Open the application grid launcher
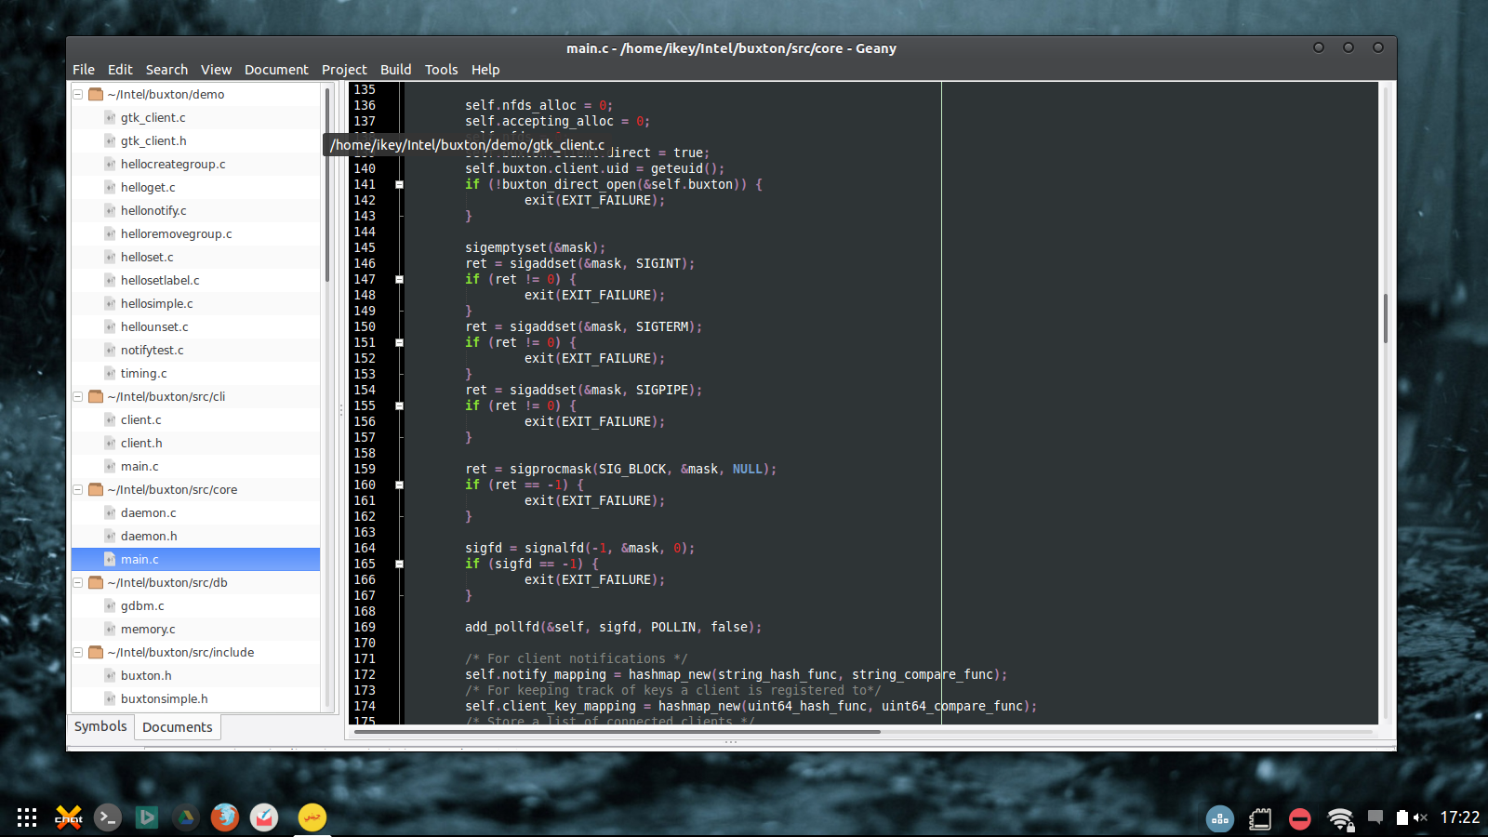The width and height of the screenshot is (1488, 837). pyautogui.click(x=27, y=817)
